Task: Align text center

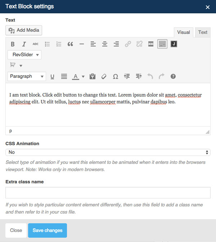Action: pyautogui.click(x=105, y=44)
